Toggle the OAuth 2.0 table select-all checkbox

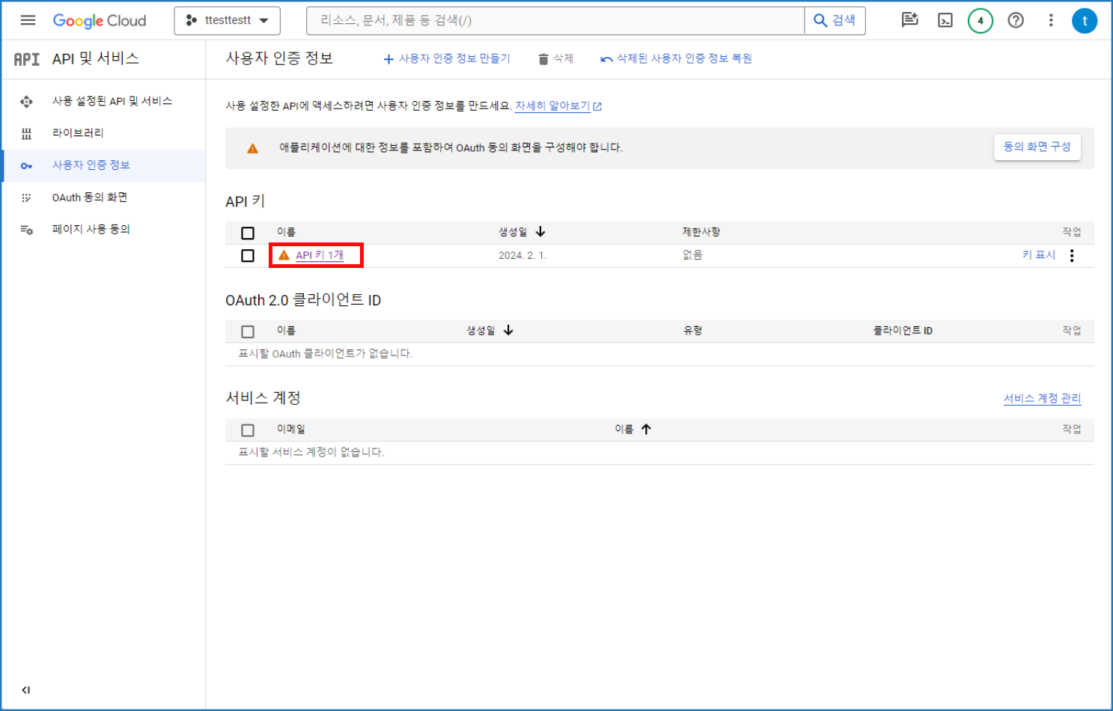(x=248, y=330)
